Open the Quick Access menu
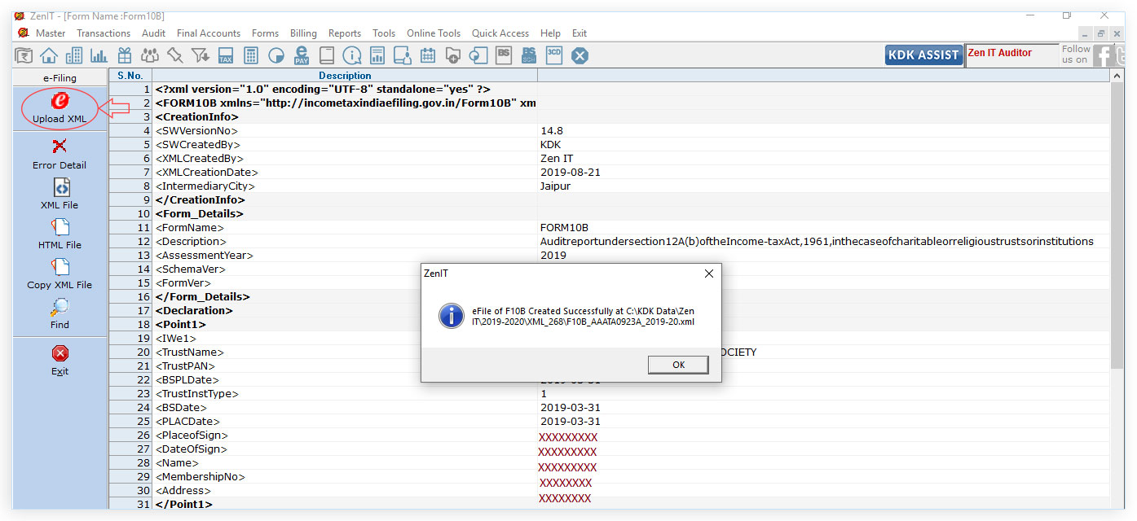 pos(500,33)
